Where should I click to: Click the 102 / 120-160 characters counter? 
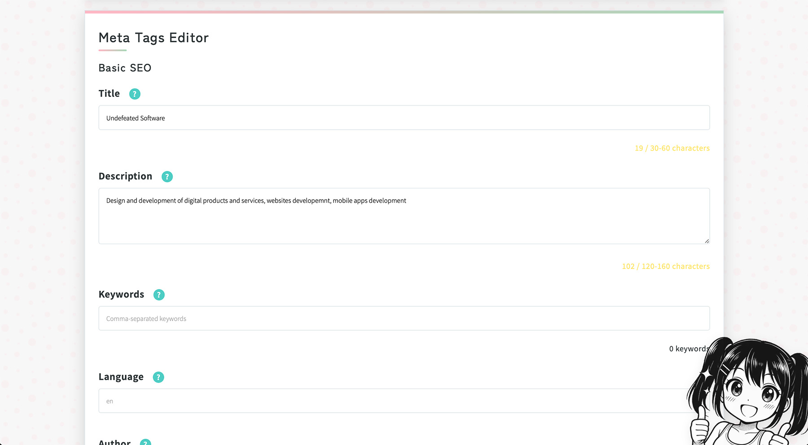pyautogui.click(x=665, y=266)
